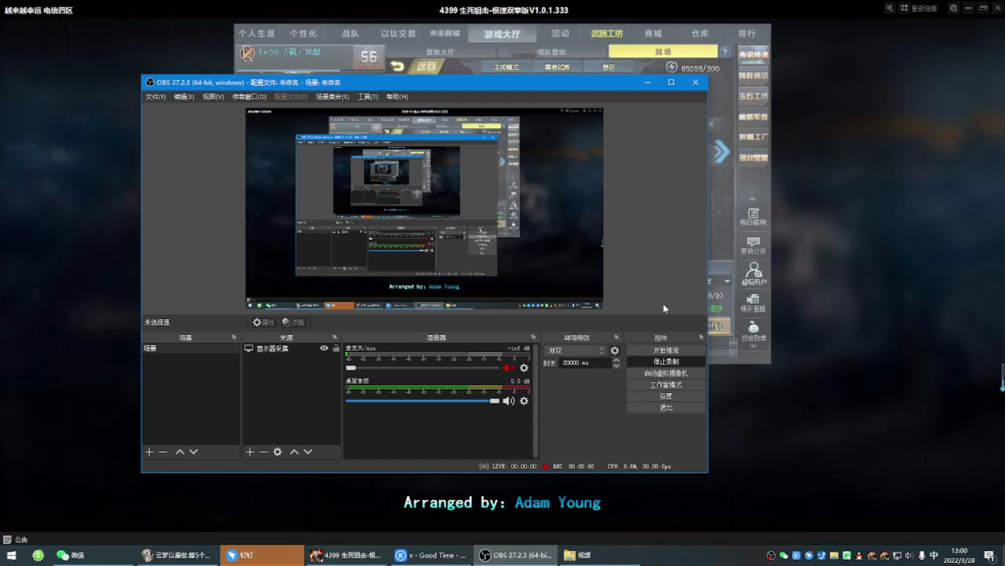Screen dimensions: 1005x566
Task: Click the game's help question mark icon
Action: (x=725, y=52)
